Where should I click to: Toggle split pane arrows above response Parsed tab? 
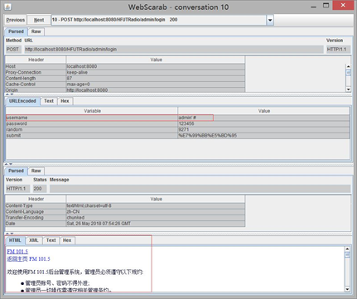pyautogui.click(x=9, y=164)
